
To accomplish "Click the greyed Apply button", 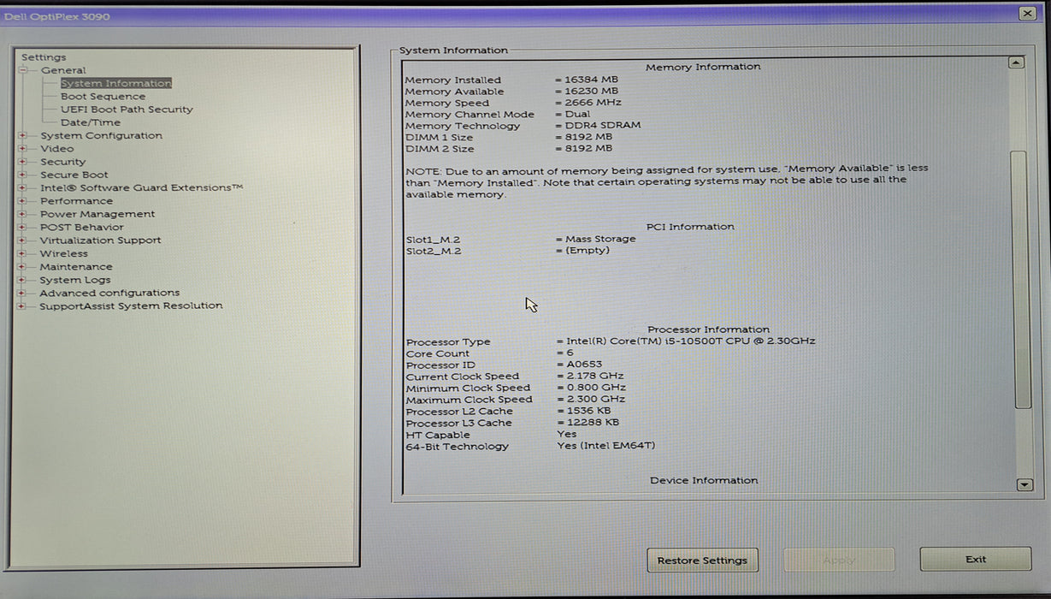I will click(x=839, y=560).
